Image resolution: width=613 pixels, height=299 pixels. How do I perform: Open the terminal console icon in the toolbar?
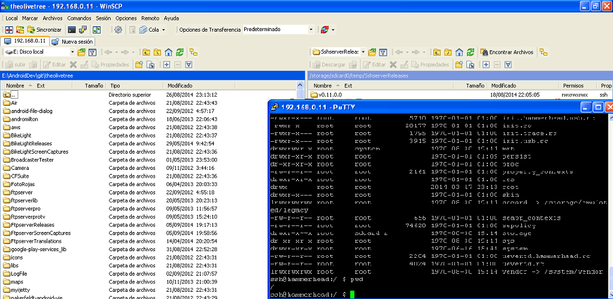72,29
